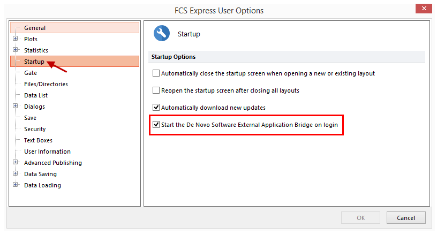The width and height of the screenshot is (437, 235).
Task: Open the Gate options category
Action: point(31,73)
